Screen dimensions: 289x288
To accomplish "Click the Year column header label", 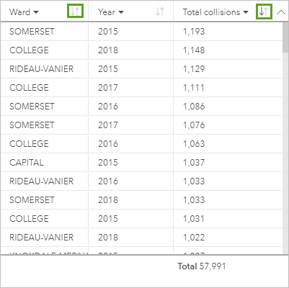I will point(107,12).
